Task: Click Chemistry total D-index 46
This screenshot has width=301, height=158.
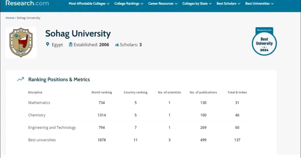Action: point(237,115)
